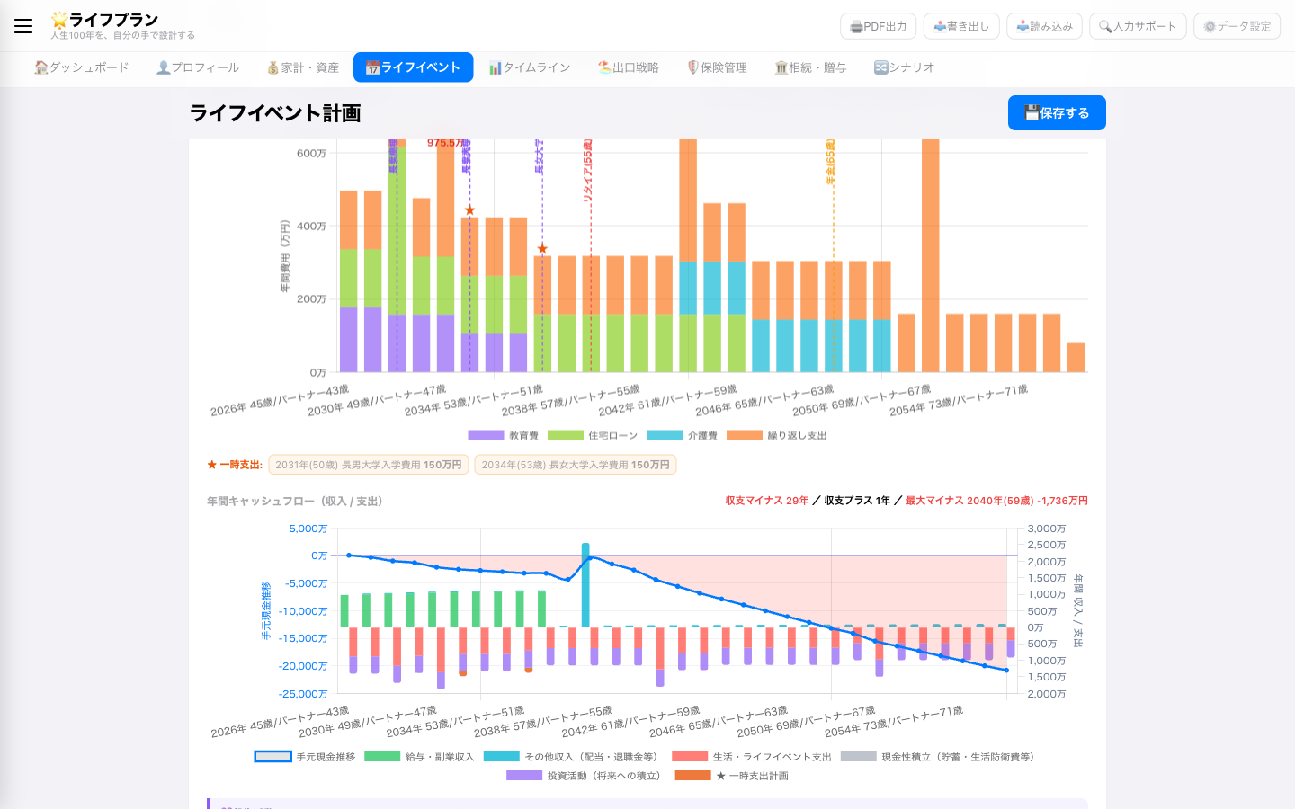Switch to the プロフィール tab

[197, 67]
